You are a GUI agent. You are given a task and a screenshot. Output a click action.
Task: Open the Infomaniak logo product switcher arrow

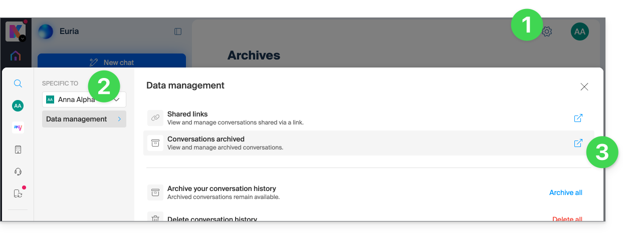[x=22, y=38]
